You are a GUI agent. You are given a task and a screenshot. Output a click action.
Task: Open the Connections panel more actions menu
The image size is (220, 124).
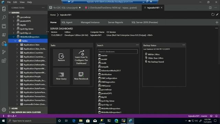tap(43, 8)
